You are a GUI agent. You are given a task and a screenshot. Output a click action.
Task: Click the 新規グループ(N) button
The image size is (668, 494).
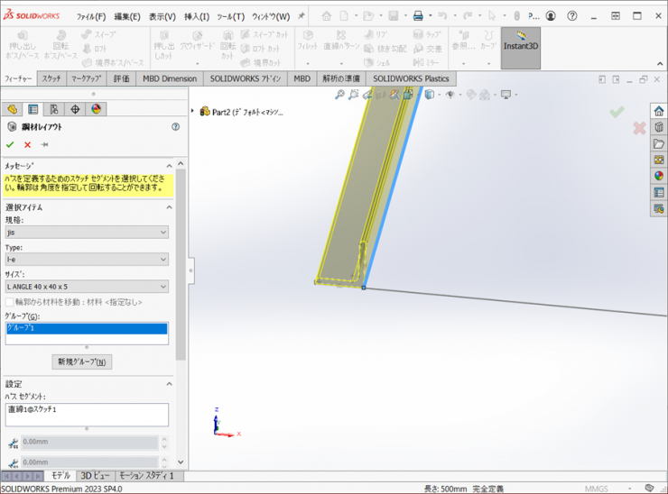pyautogui.click(x=82, y=362)
